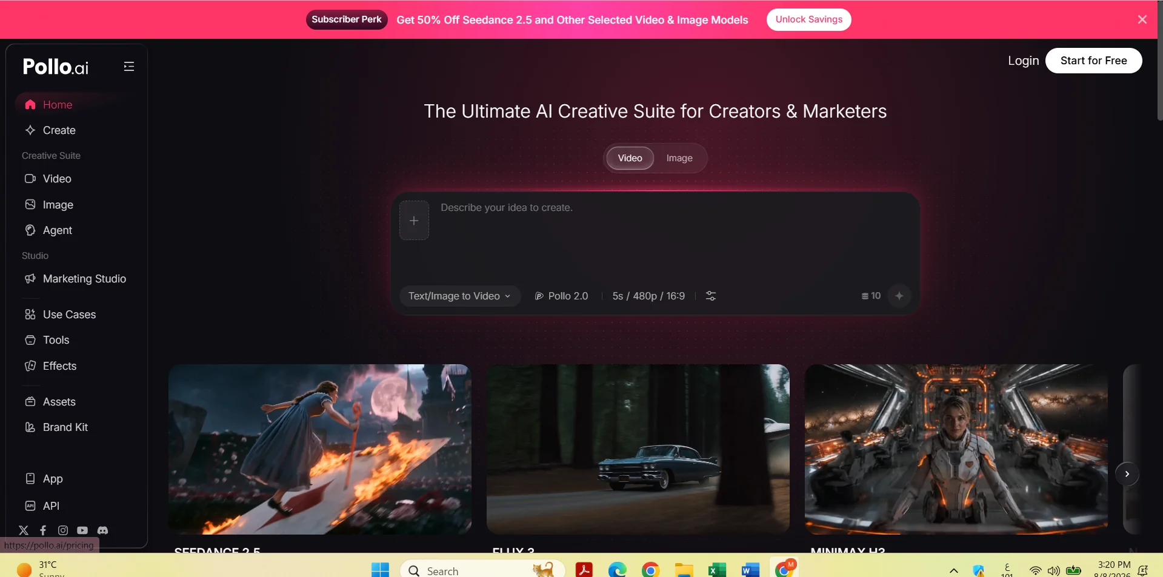Screen dimensions: 1163x577
Task: Open the Windows Start menu
Action: (x=380, y=570)
